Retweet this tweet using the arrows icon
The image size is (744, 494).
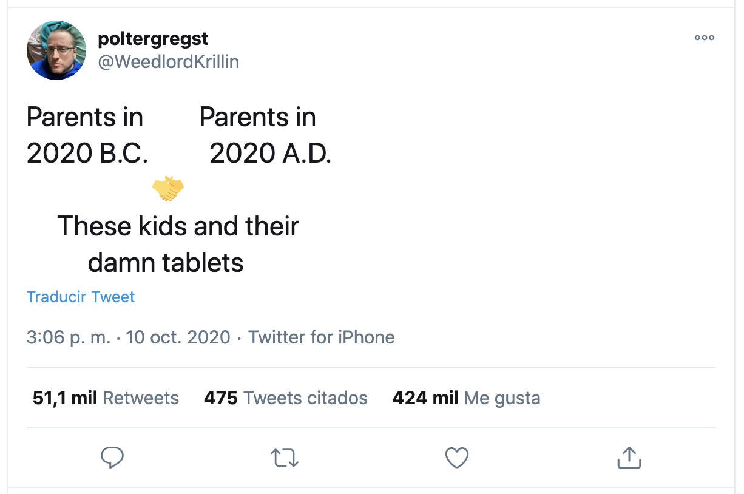click(x=285, y=458)
